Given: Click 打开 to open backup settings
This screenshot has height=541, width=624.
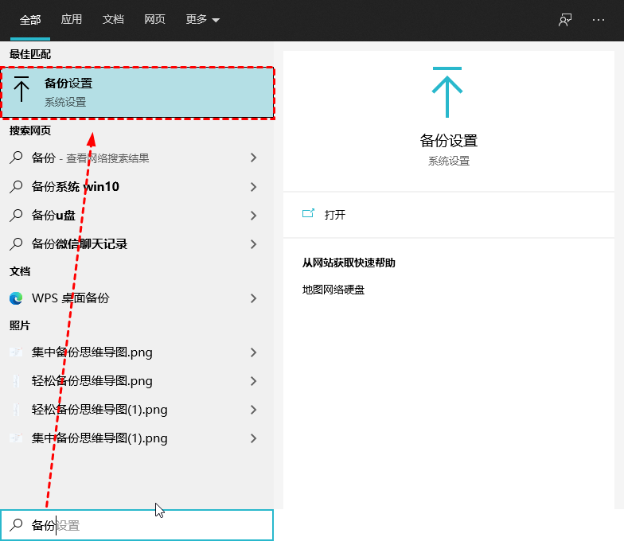Looking at the screenshot, I should (x=335, y=214).
